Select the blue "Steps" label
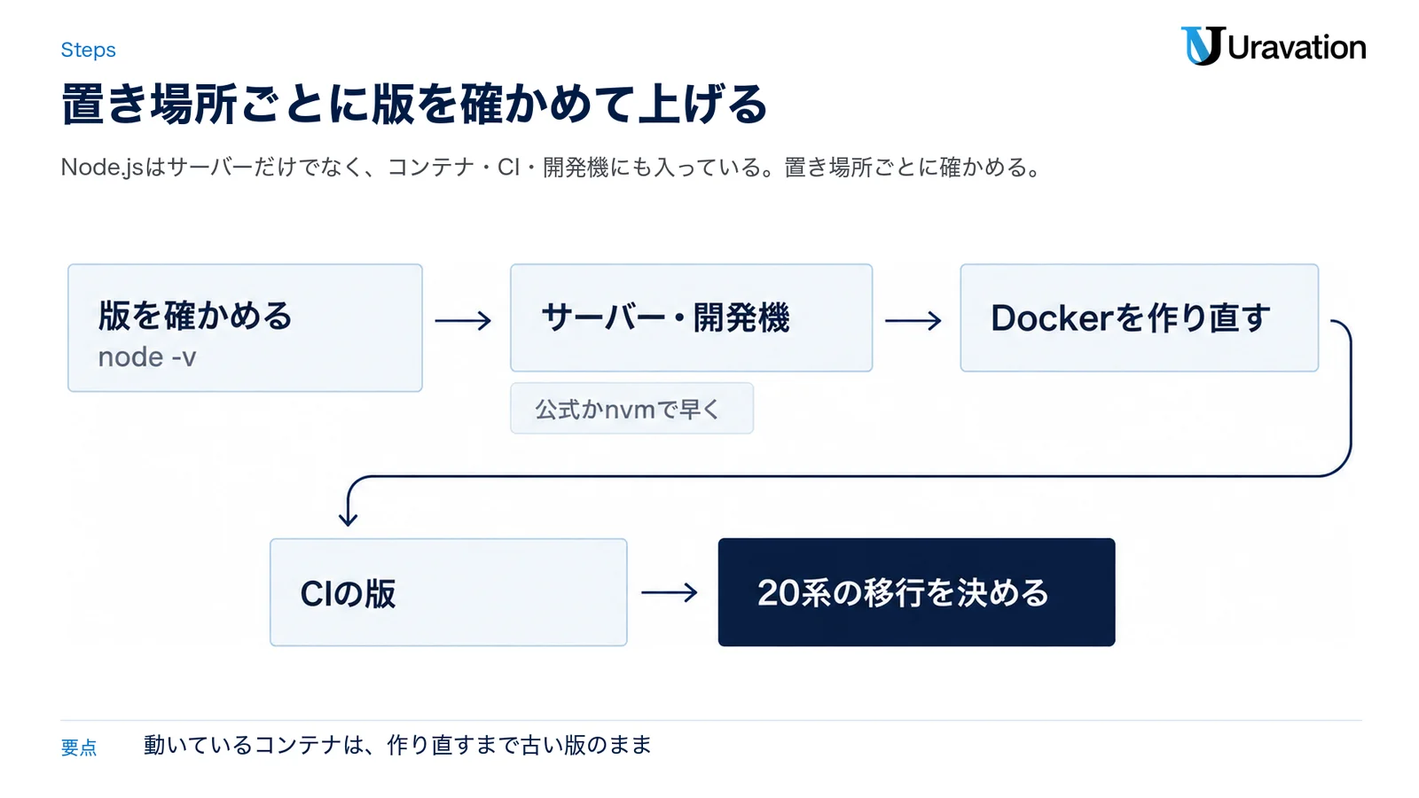Screen dimensions: 1419x798 coord(88,50)
